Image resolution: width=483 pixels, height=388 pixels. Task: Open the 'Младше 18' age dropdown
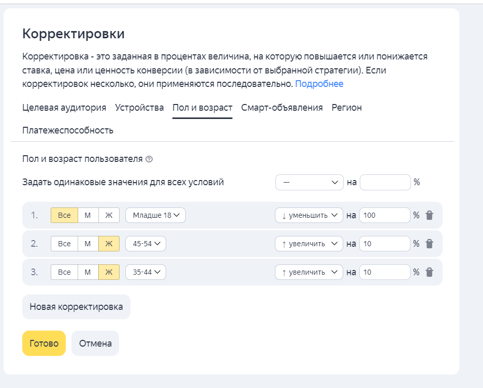155,215
